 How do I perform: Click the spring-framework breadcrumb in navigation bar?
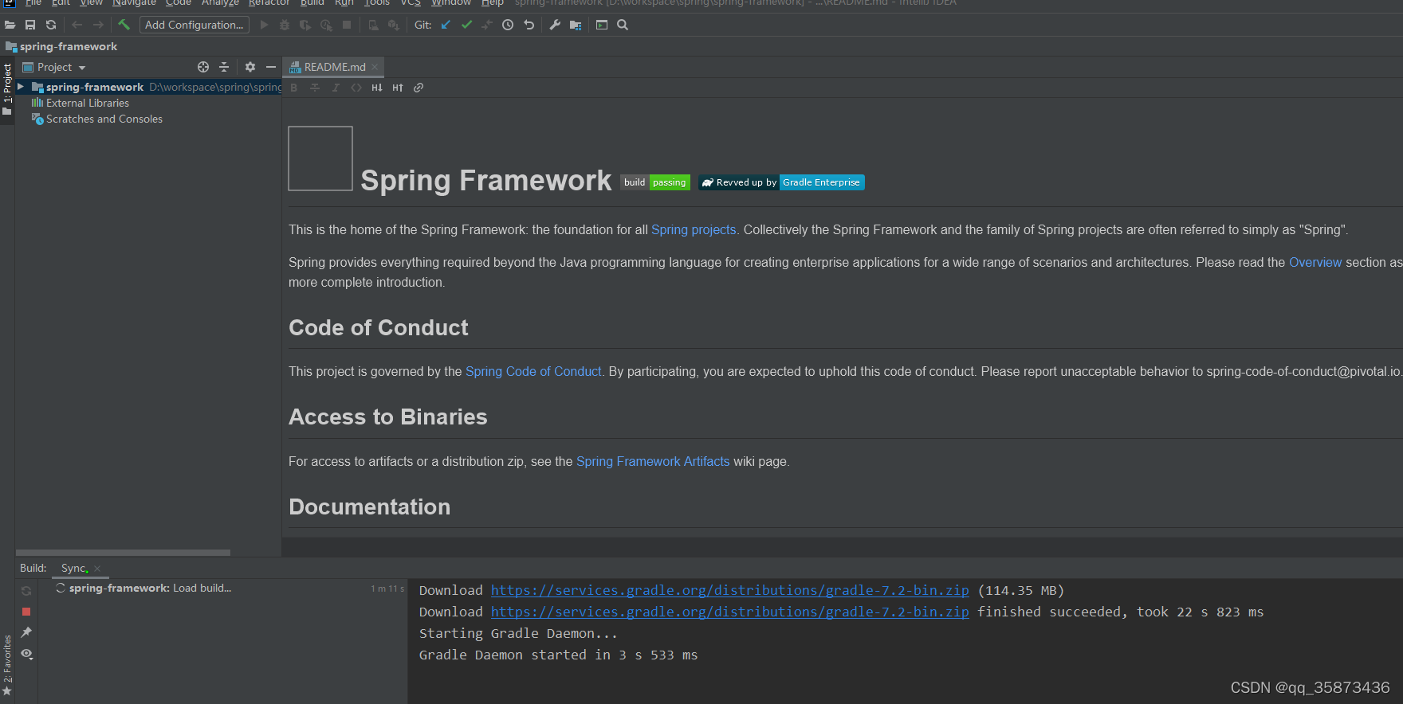pos(61,46)
